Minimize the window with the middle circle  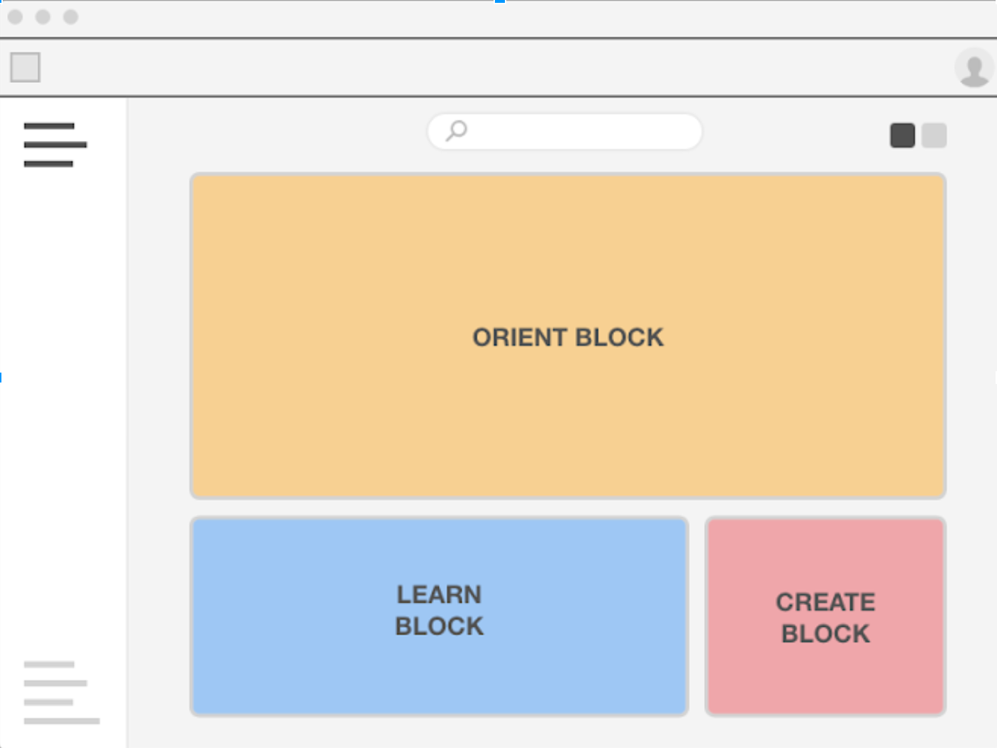click(x=43, y=17)
